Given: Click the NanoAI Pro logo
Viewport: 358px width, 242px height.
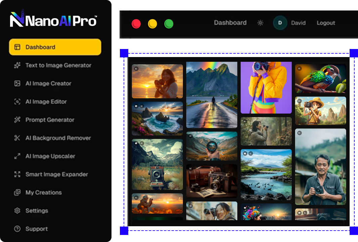Looking at the screenshot, I should (x=54, y=21).
